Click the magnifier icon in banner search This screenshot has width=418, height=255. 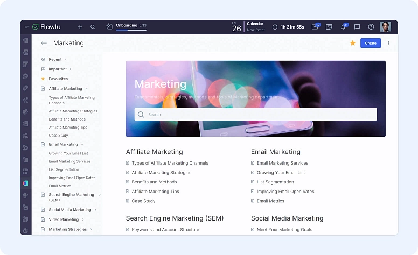click(x=141, y=115)
